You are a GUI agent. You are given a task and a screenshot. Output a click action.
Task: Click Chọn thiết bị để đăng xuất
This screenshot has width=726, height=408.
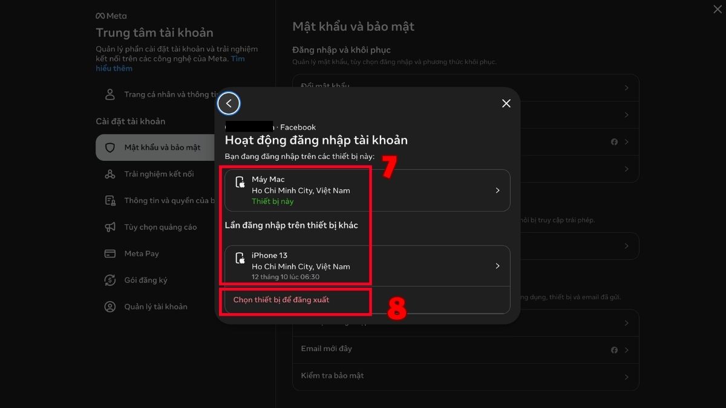click(281, 300)
